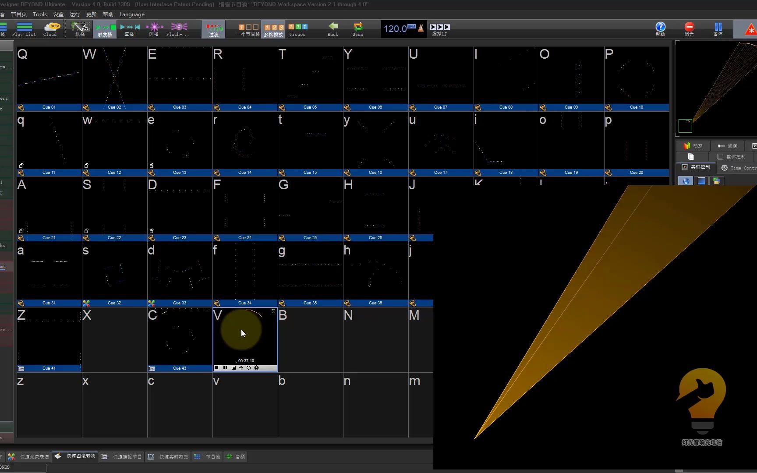Trigger Cue 32 thumbnail (s)
This screenshot has width=757, height=473.
click(114, 272)
